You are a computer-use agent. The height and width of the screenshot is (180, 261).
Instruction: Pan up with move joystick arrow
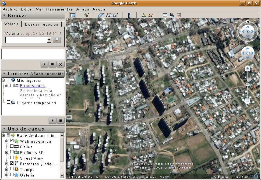click(248, 49)
